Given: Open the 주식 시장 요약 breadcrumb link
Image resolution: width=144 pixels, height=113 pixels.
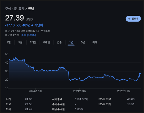Looking at the screenshot, I should [15, 9].
